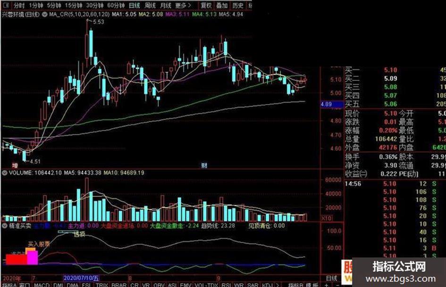Switch indicator to WR
This screenshot has height=287, width=446.
(239, 285)
